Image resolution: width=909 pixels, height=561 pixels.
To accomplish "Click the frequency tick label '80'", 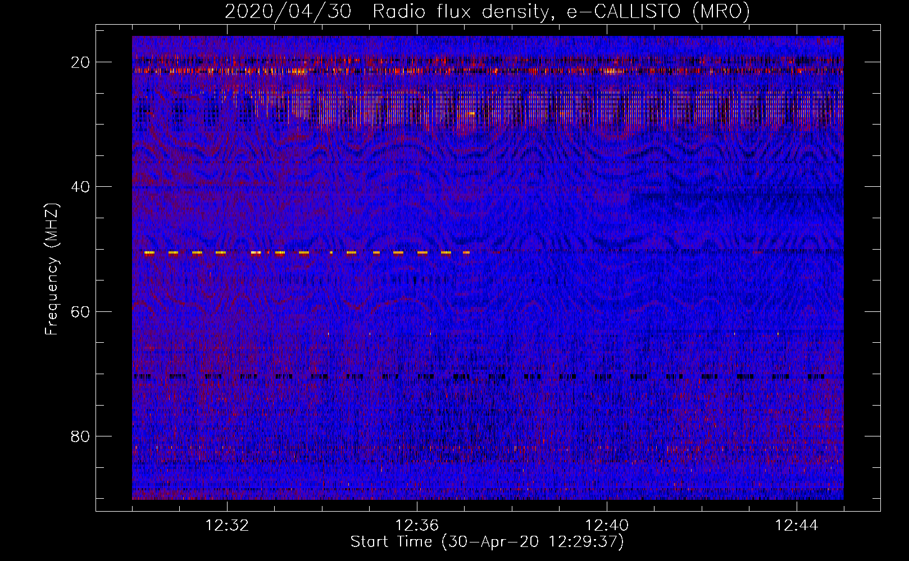I will tap(80, 436).
